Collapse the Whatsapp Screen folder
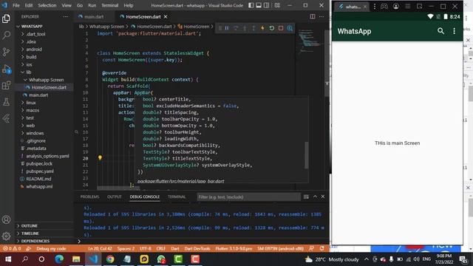The image size is (473, 266). point(44,80)
